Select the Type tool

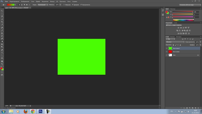pos(2,53)
